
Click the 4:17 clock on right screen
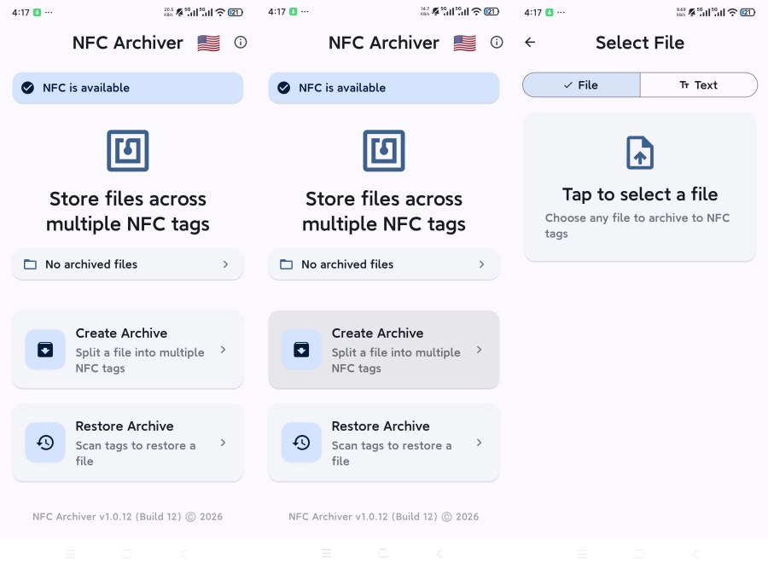point(532,12)
